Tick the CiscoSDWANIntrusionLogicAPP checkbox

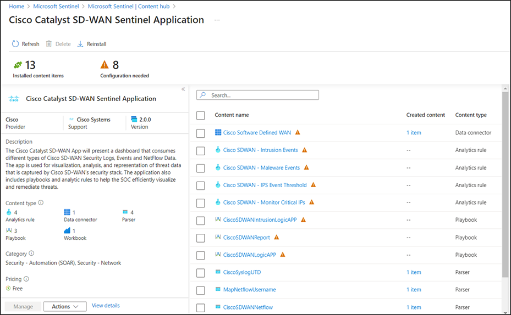click(201, 221)
